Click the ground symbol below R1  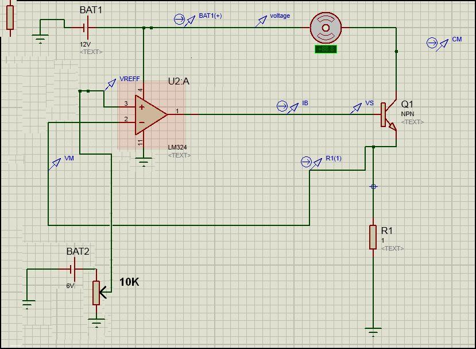pyautogui.click(x=373, y=331)
